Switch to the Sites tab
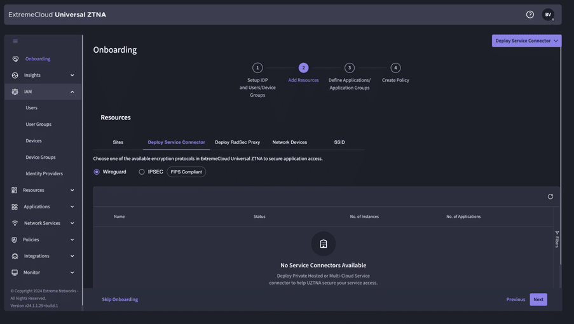Viewport: 574px width, 324px height. tap(118, 142)
